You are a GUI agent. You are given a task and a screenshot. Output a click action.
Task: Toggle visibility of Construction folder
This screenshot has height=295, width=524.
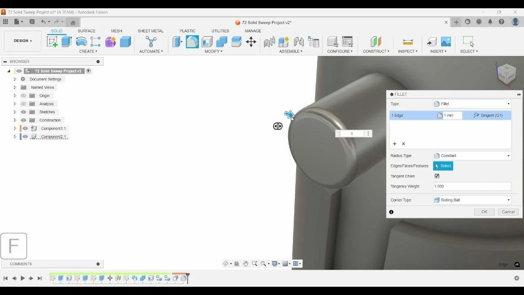pyautogui.click(x=24, y=120)
